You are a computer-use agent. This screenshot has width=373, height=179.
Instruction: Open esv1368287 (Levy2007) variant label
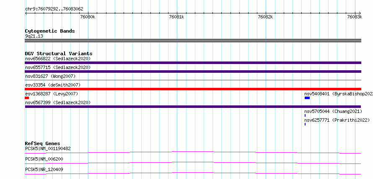pyautogui.click(x=52, y=94)
